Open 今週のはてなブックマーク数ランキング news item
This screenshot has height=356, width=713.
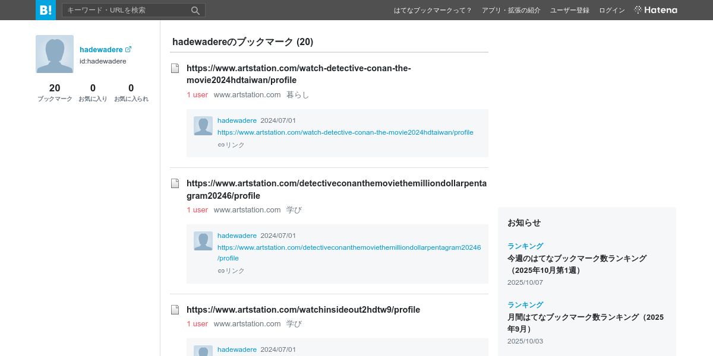pyautogui.click(x=577, y=264)
